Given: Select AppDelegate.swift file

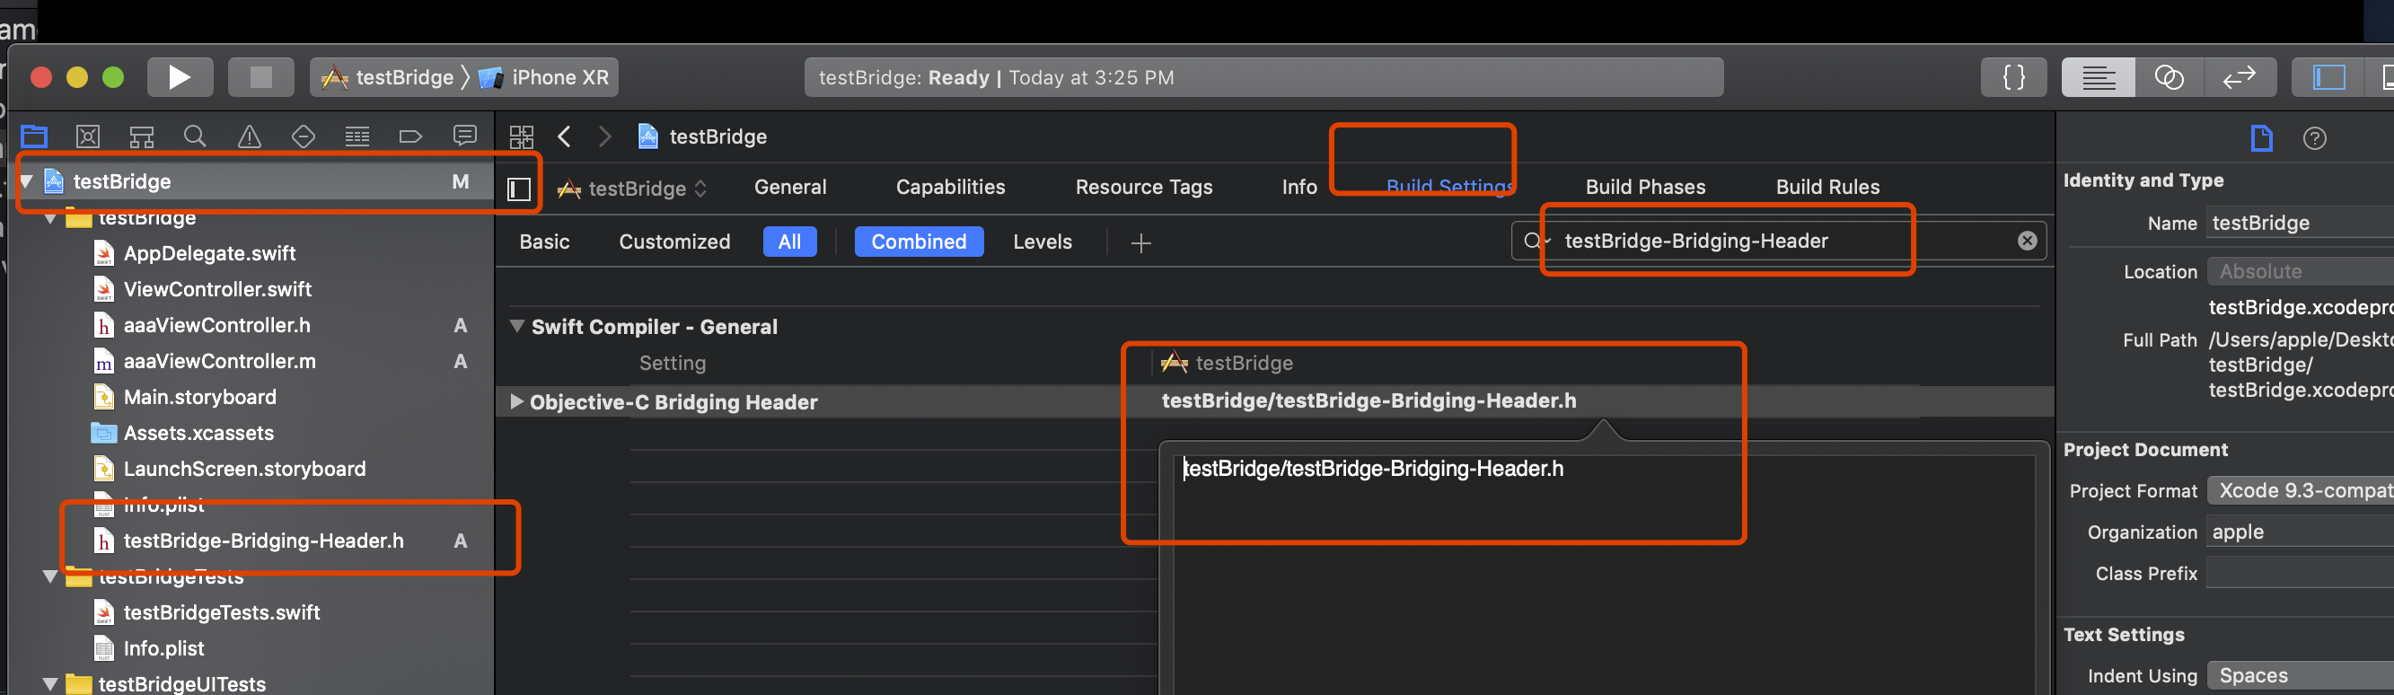Looking at the screenshot, I should (209, 252).
